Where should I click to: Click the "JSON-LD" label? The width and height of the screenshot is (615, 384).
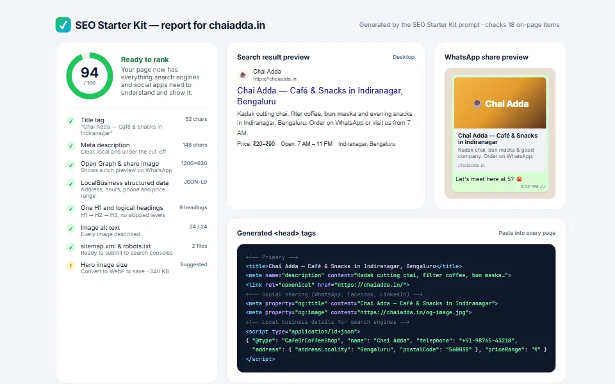click(195, 182)
